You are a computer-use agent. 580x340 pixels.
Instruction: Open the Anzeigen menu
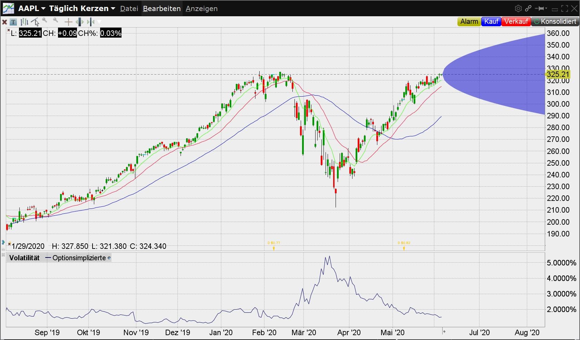[202, 9]
